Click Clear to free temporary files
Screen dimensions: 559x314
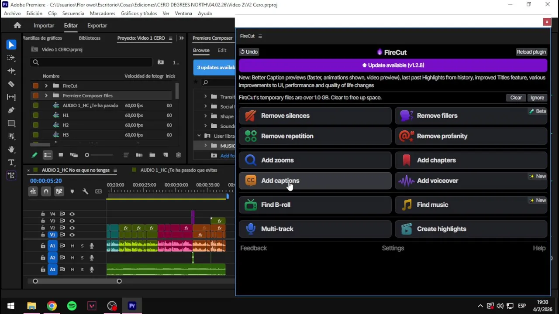516,98
